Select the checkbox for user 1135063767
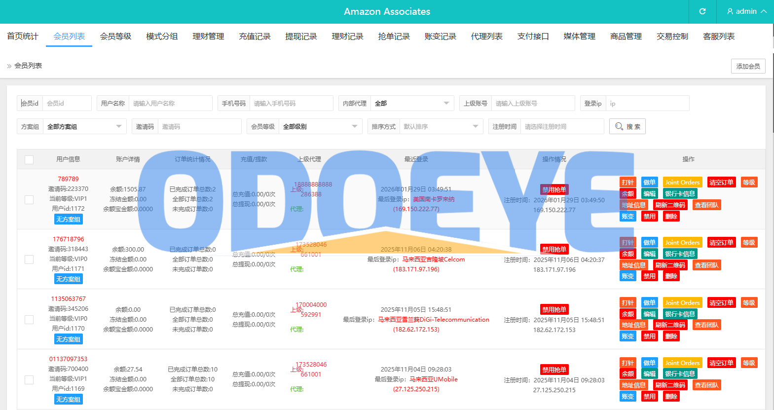The image size is (774, 410). point(29,320)
